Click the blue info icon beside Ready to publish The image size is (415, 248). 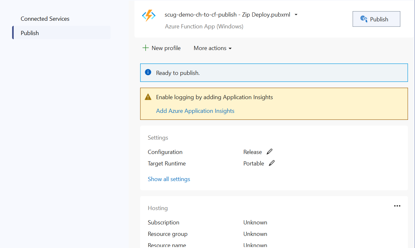coord(148,72)
